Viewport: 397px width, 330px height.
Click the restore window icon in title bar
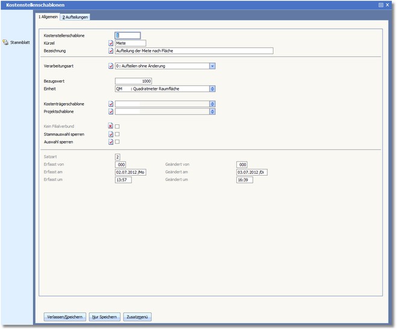pyautogui.click(x=381, y=4)
